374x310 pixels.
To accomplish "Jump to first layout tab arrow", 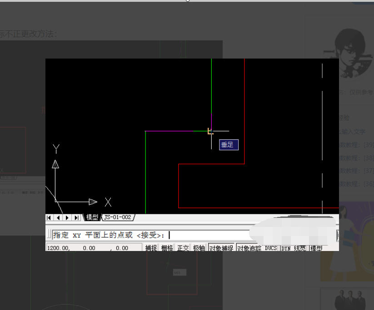I will pyautogui.click(x=49, y=217).
